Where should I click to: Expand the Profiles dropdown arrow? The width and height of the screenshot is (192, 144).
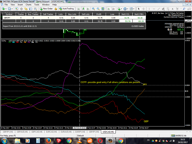tap(12, 9)
